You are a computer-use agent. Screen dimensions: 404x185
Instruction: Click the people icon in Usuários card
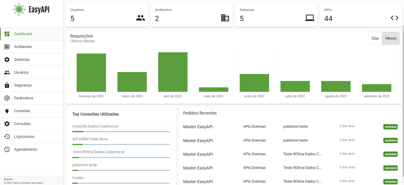click(140, 18)
